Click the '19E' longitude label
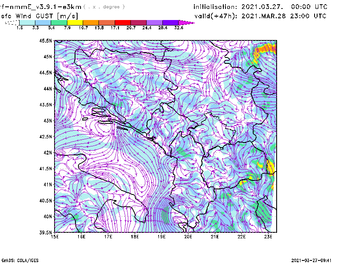 tap(162, 237)
